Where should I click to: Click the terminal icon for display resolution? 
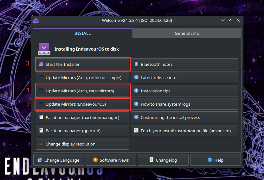point(41,144)
